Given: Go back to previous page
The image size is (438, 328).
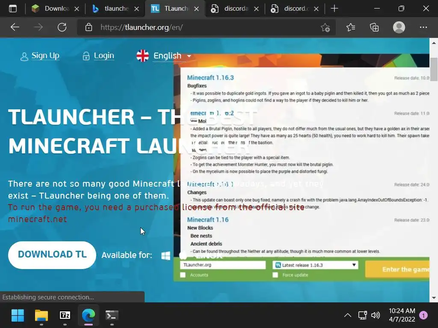Looking at the screenshot, I should (15, 27).
